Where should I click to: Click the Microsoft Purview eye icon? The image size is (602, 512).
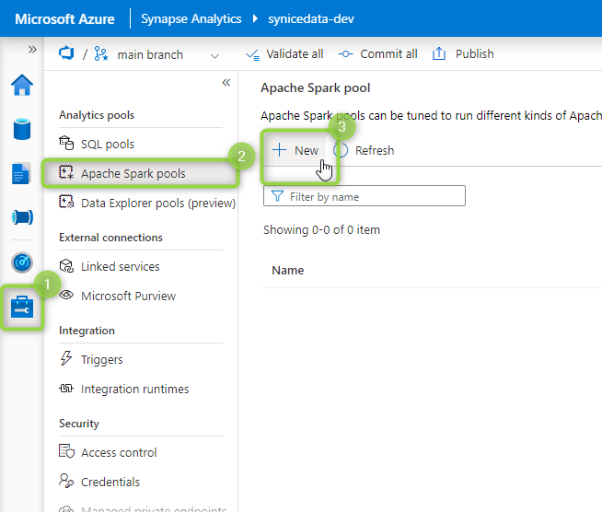pyautogui.click(x=66, y=295)
